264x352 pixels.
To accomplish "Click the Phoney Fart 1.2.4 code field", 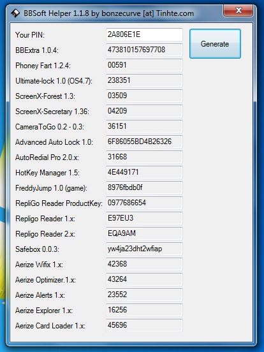I will point(144,65).
